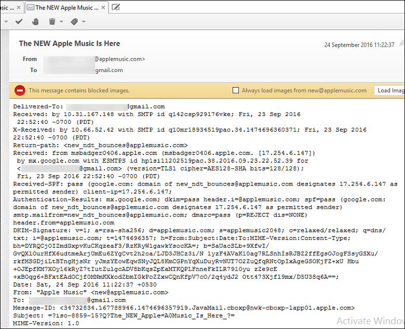Image resolution: width=405 pixels, height=329 pixels.
Task: Click the line beginning "rkfMSGDjiLtBTngHjsNr"
Action: (186, 261)
